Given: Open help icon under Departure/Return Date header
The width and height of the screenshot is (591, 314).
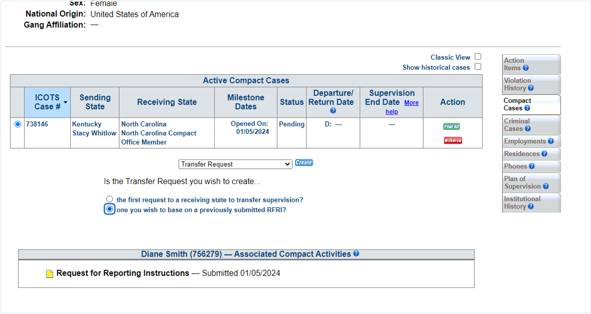Looking at the screenshot, I should click(x=333, y=111).
